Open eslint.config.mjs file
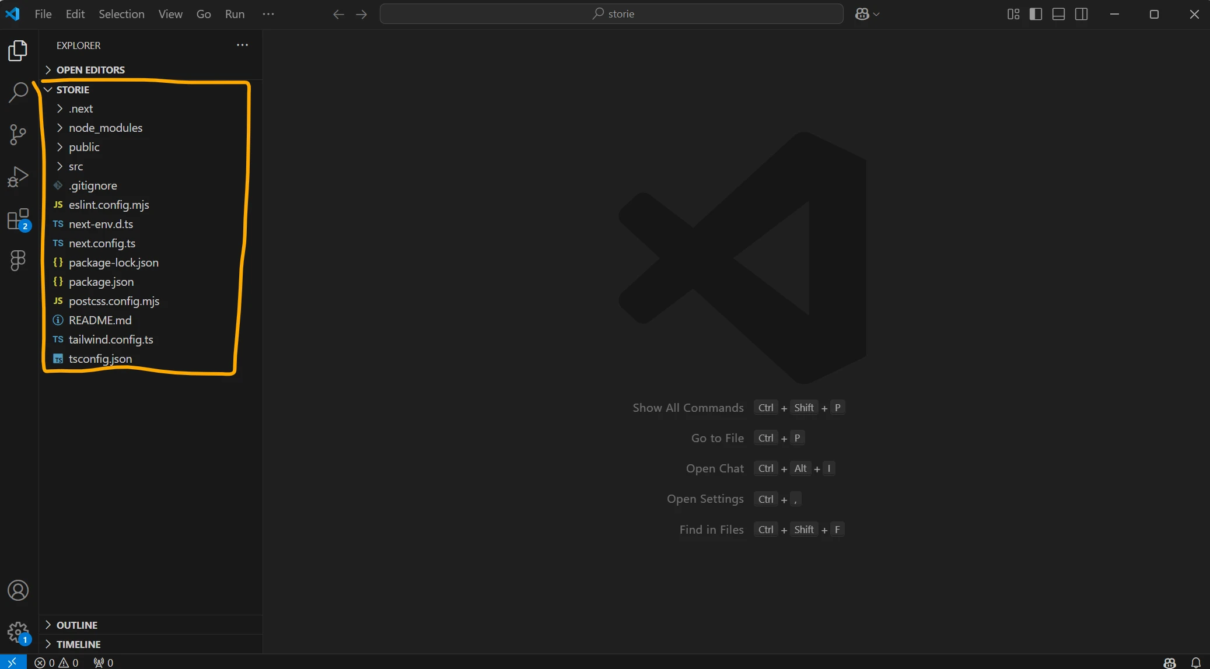This screenshot has height=669, width=1210. tap(151, 205)
